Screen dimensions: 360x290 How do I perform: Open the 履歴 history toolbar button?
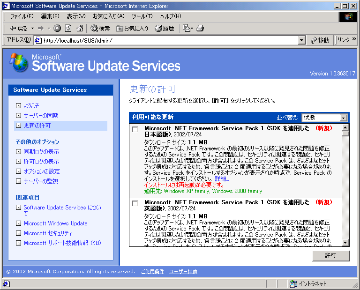[165, 29]
